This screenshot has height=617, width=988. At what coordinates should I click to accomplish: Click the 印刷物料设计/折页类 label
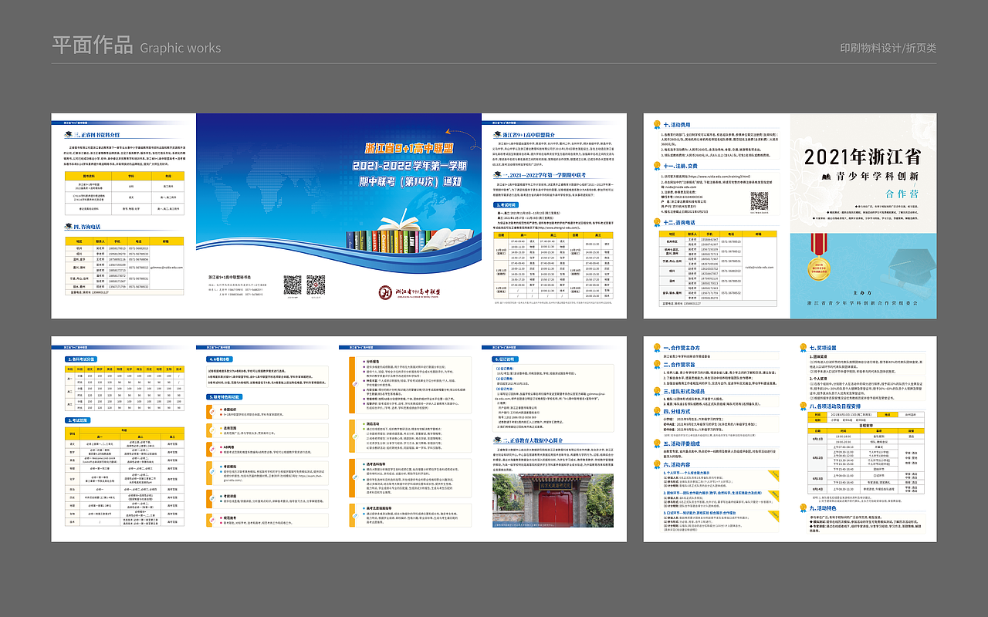point(888,48)
